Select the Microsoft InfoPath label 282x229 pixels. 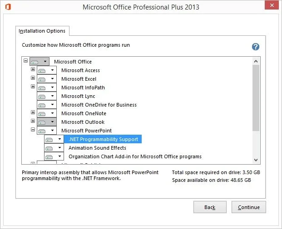pyautogui.click(x=83, y=88)
